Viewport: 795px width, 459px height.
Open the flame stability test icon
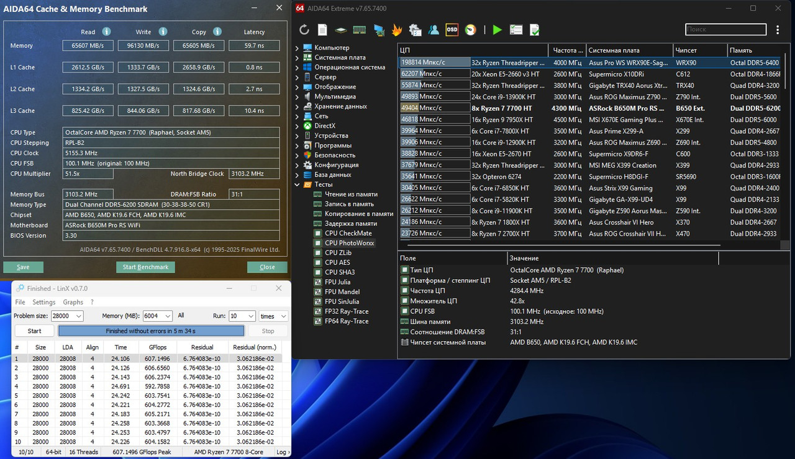(397, 30)
